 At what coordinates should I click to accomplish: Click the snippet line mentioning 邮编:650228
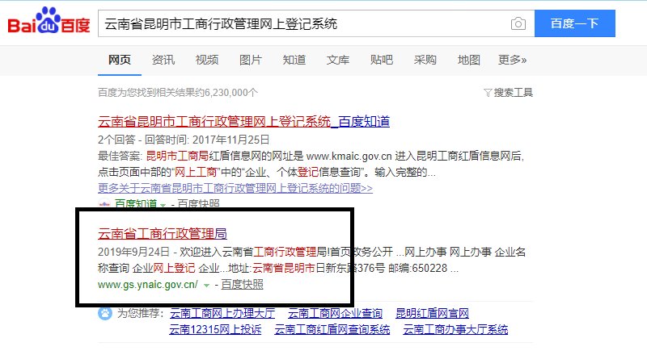coord(278,269)
